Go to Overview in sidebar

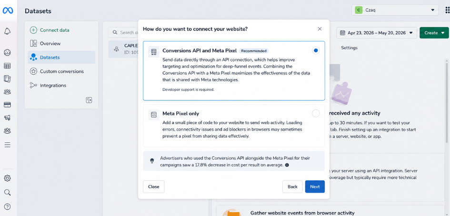[61, 44]
